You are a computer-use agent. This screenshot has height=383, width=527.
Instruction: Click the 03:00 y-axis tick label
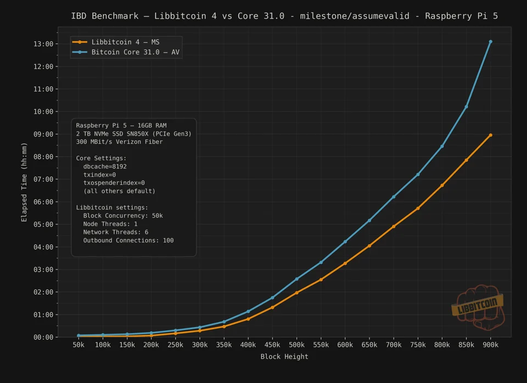click(x=43, y=269)
